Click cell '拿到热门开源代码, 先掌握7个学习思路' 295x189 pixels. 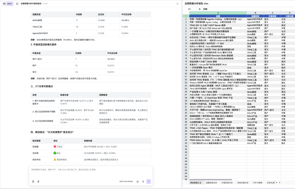218,104
